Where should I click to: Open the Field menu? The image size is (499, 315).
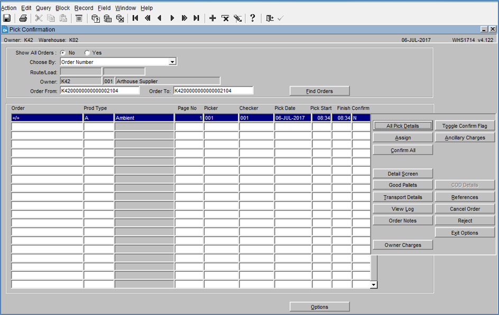click(104, 8)
